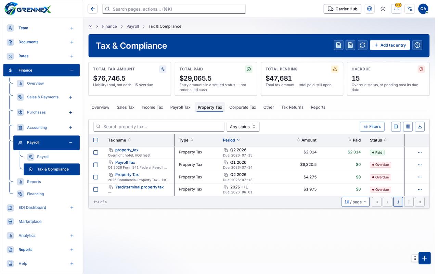The image size is (438, 274).
Task: Toggle the column settings icon
Action: pyautogui.click(x=408, y=126)
